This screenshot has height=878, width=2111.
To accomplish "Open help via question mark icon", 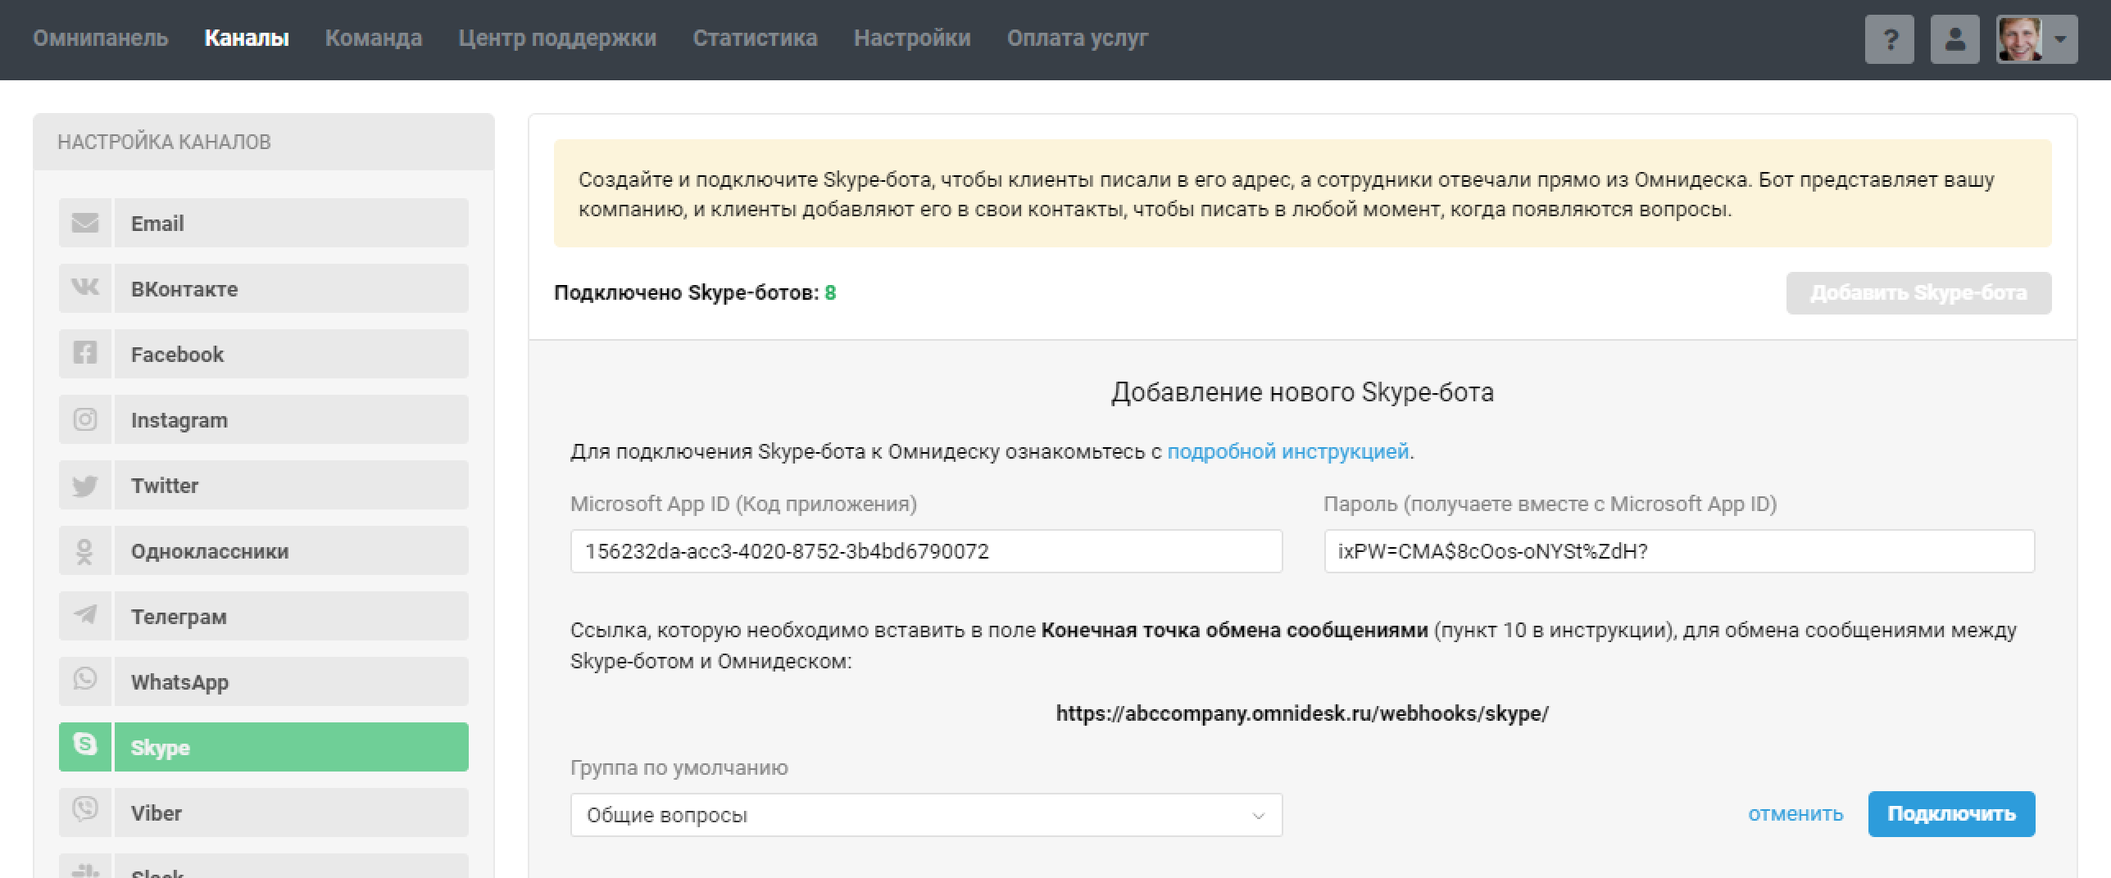I will (x=1890, y=39).
